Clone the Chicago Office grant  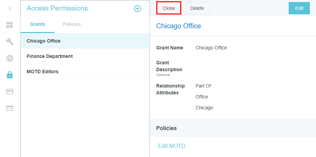[x=169, y=8]
